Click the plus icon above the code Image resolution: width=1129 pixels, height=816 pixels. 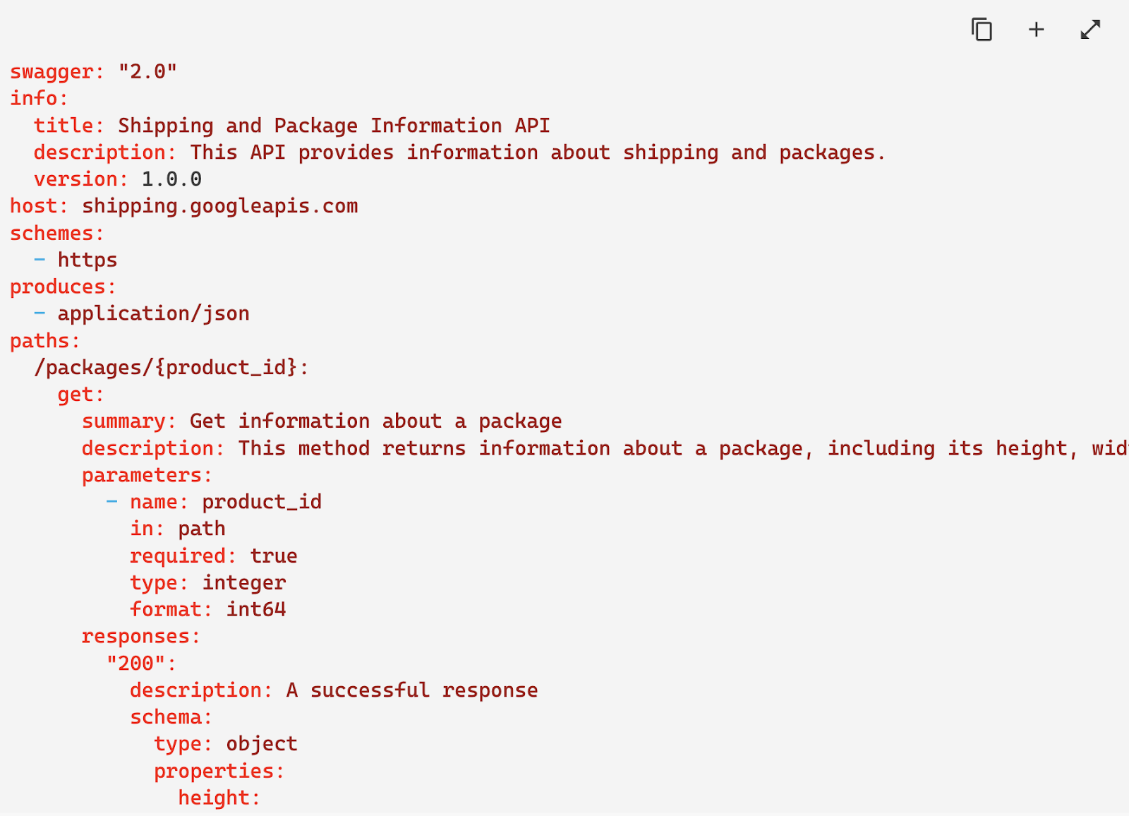(1036, 30)
